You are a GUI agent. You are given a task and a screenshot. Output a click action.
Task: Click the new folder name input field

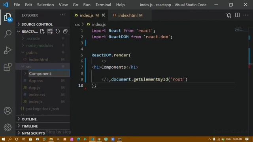(x=49, y=74)
